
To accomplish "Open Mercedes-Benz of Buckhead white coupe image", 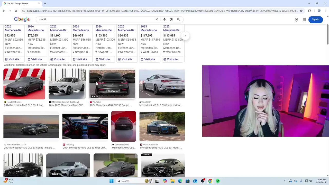I will tap(67, 84).
